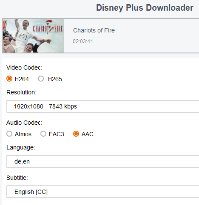Click the Audio Codec label
The height and width of the screenshot is (205, 199).
point(24,123)
